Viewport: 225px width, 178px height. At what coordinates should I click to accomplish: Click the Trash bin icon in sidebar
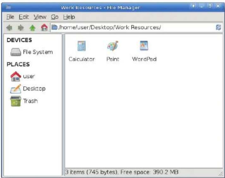[x=15, y=101]
